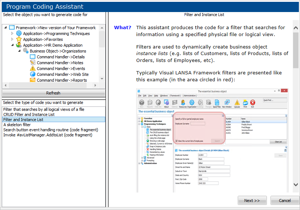
Task: Expand Application Favorites node
Action: tap(12, 39)
